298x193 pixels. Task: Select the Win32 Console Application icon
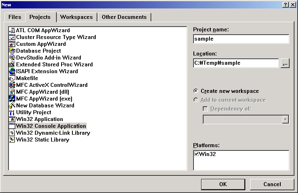click(x=12, y=126)
